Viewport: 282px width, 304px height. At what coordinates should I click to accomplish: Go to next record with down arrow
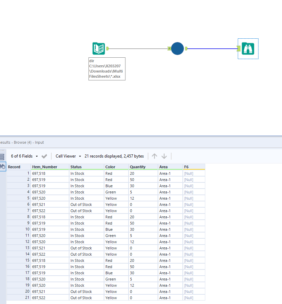(164, 156)
